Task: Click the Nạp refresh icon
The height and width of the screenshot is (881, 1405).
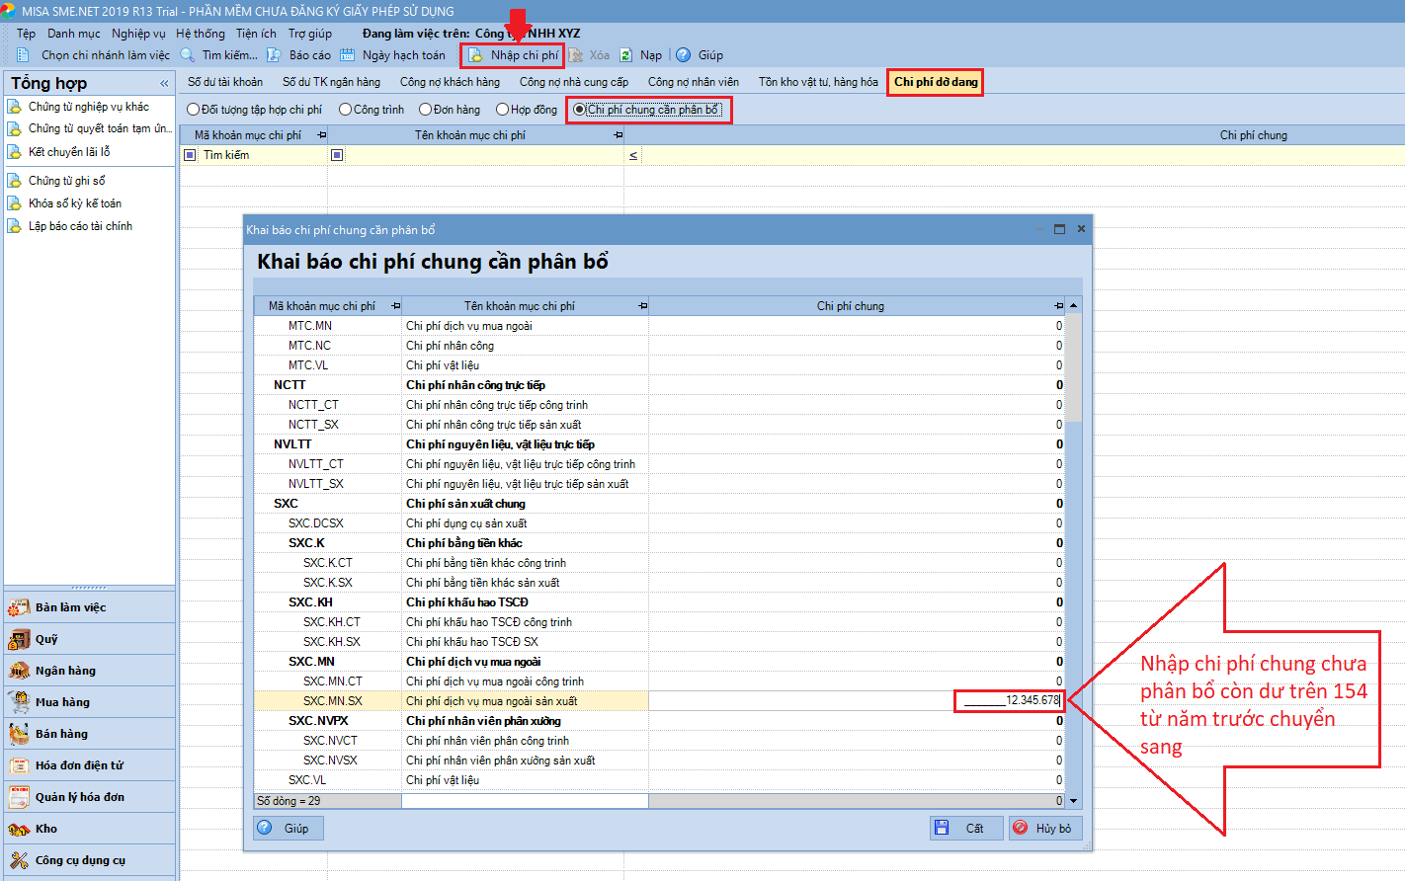Action: click(626, 55)
